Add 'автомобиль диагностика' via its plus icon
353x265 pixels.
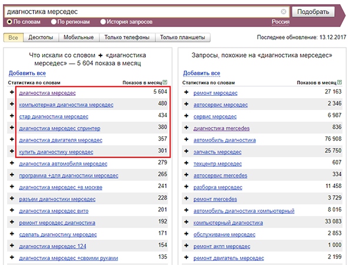(186, 139)
